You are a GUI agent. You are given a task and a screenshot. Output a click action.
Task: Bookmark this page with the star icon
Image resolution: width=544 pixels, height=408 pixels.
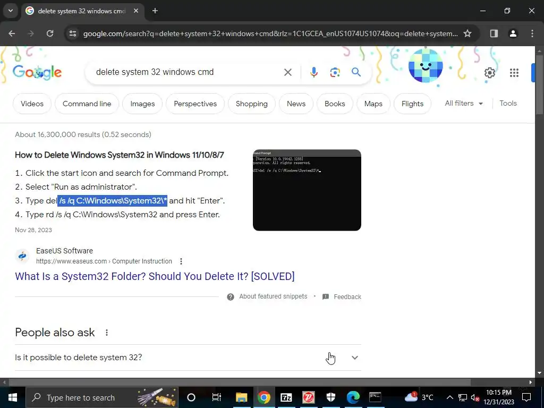(467, 33)
